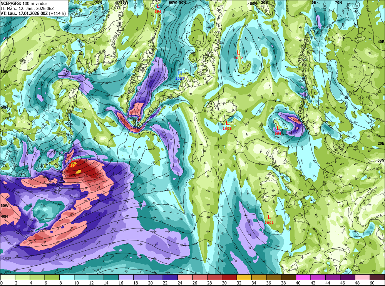Click the legend value 24
The image size is (385, 286).
point(180,283)
